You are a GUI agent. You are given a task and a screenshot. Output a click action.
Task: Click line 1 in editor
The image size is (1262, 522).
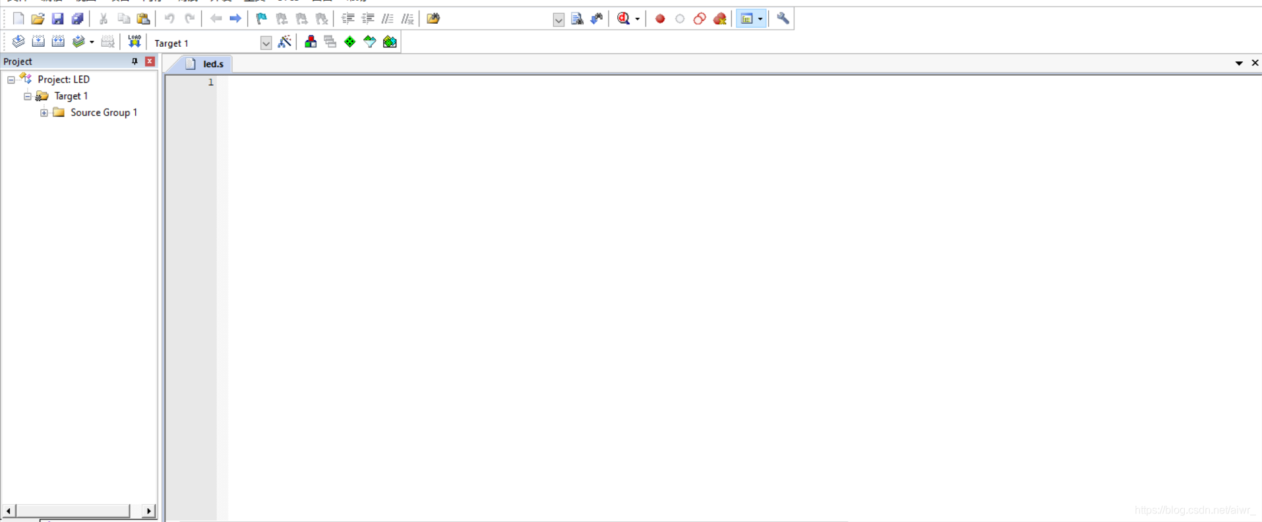pos(744,82)
